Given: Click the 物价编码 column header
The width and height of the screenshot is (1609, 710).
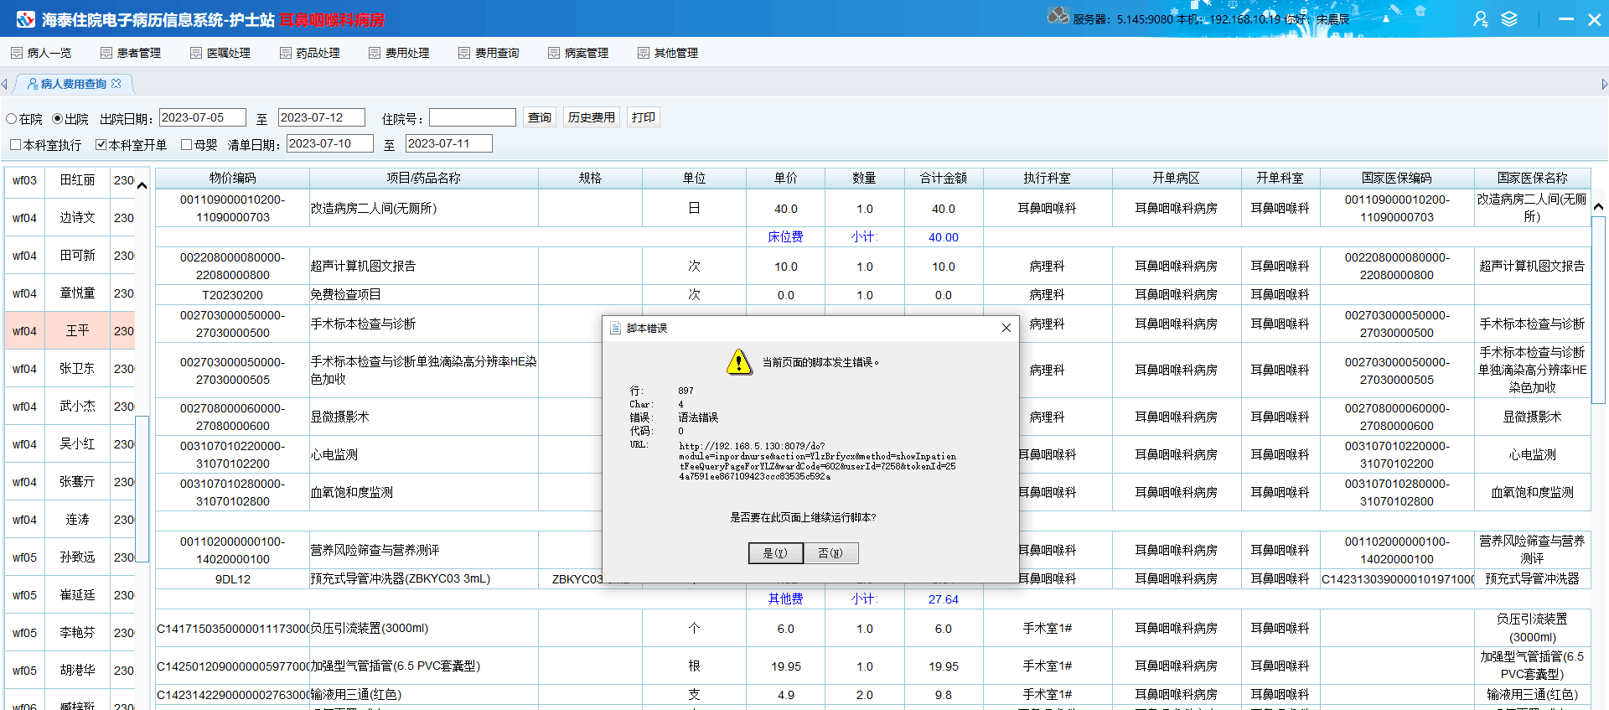Looking at the screenshot, I should pos(232,178).
